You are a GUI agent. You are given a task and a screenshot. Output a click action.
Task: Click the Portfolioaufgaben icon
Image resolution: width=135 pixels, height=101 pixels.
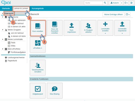tap(9, 52)
